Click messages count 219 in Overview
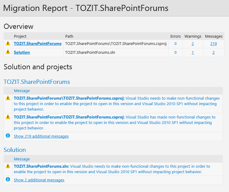The height and width of the screenshot is (192, 229). point(213,44)
